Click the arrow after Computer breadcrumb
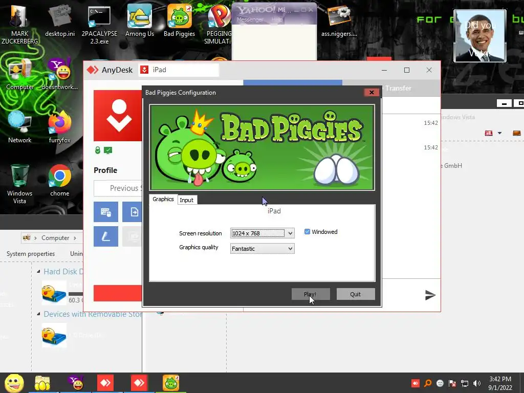The height and width of the screenshot is (393, 524). coord(75,238)
